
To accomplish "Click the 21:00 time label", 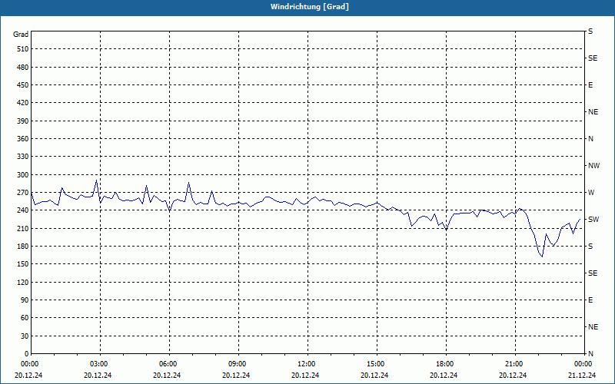I will click(514, 364).
